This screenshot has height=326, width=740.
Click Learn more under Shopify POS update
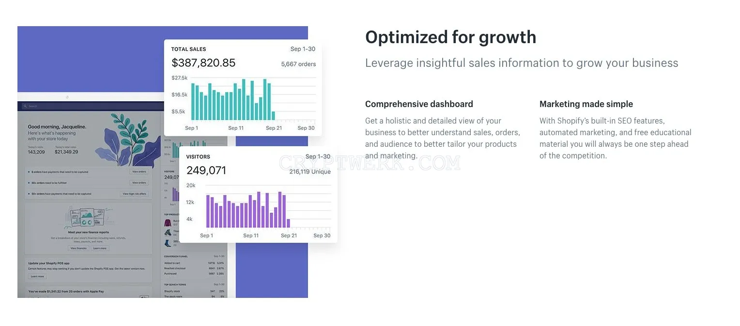[x=37, y=277]
